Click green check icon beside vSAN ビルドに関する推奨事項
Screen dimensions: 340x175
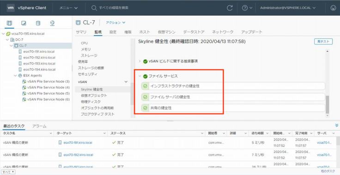145,61
